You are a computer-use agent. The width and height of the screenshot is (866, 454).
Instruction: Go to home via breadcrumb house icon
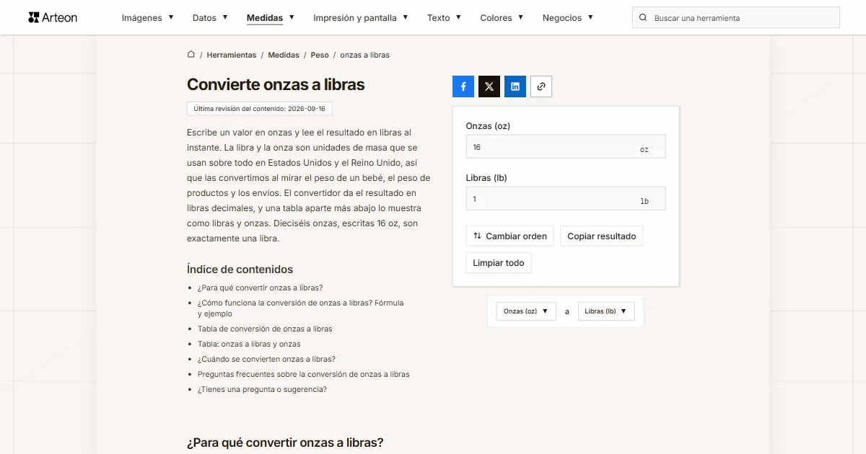tap(191, 54)
